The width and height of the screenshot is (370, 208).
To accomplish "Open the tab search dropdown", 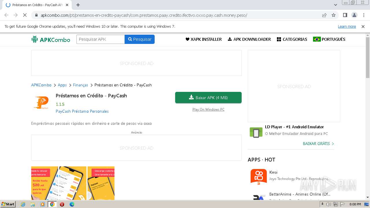I will [336, 5].
